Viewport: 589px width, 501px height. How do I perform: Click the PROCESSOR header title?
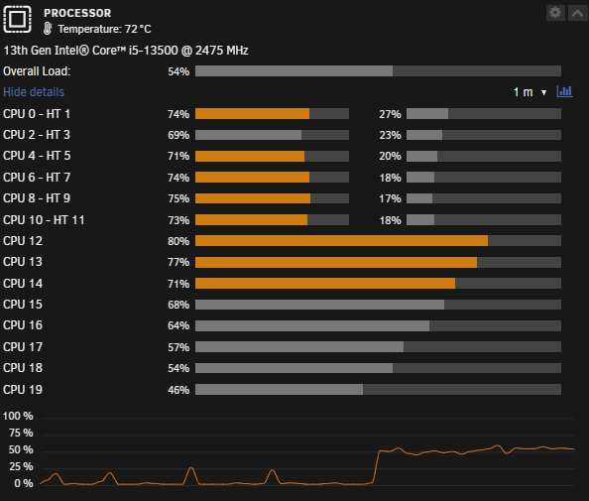coord(77,13)
